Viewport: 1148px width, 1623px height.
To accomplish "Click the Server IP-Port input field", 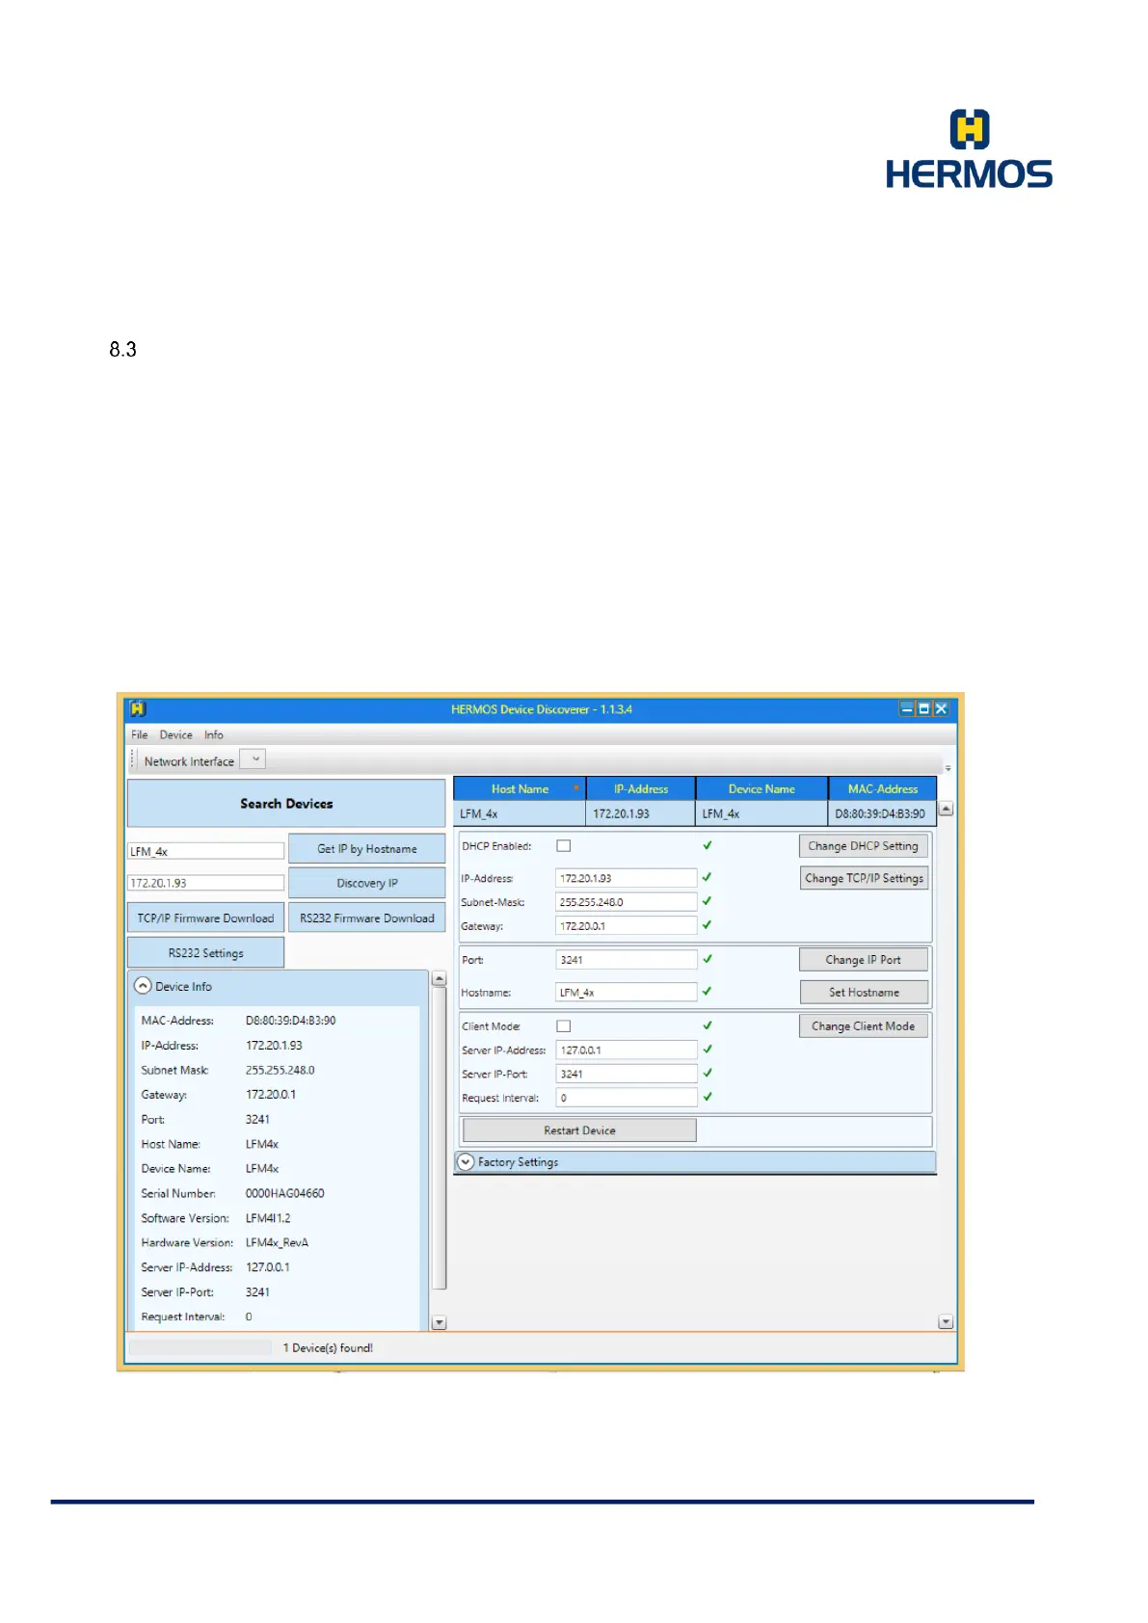I will tap(627, 1074).
